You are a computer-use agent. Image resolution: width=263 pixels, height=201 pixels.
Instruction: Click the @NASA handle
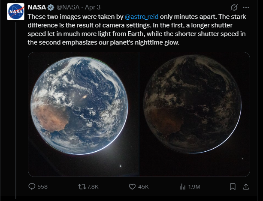(68, 8)
